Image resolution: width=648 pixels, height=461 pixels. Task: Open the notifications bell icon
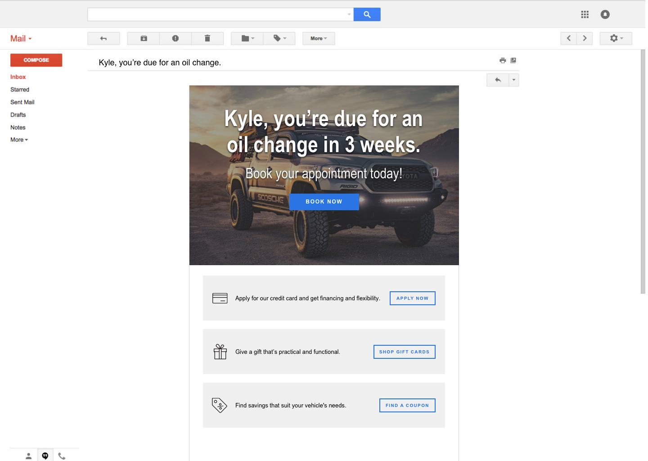(x=605, y=14)
